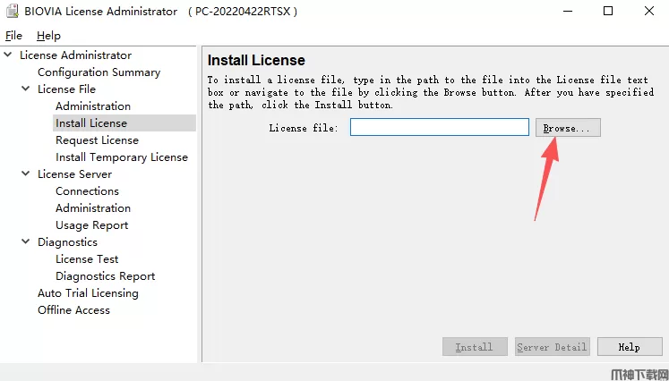The height and width of the screenshot is (381, 669).
Task: Open Offline Access in the tree
Action: [73, 310]
